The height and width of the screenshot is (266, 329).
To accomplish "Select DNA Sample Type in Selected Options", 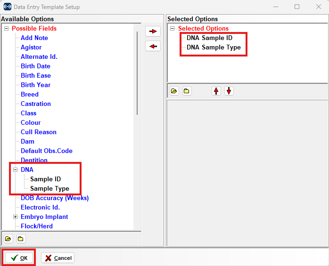I will 214,48.
